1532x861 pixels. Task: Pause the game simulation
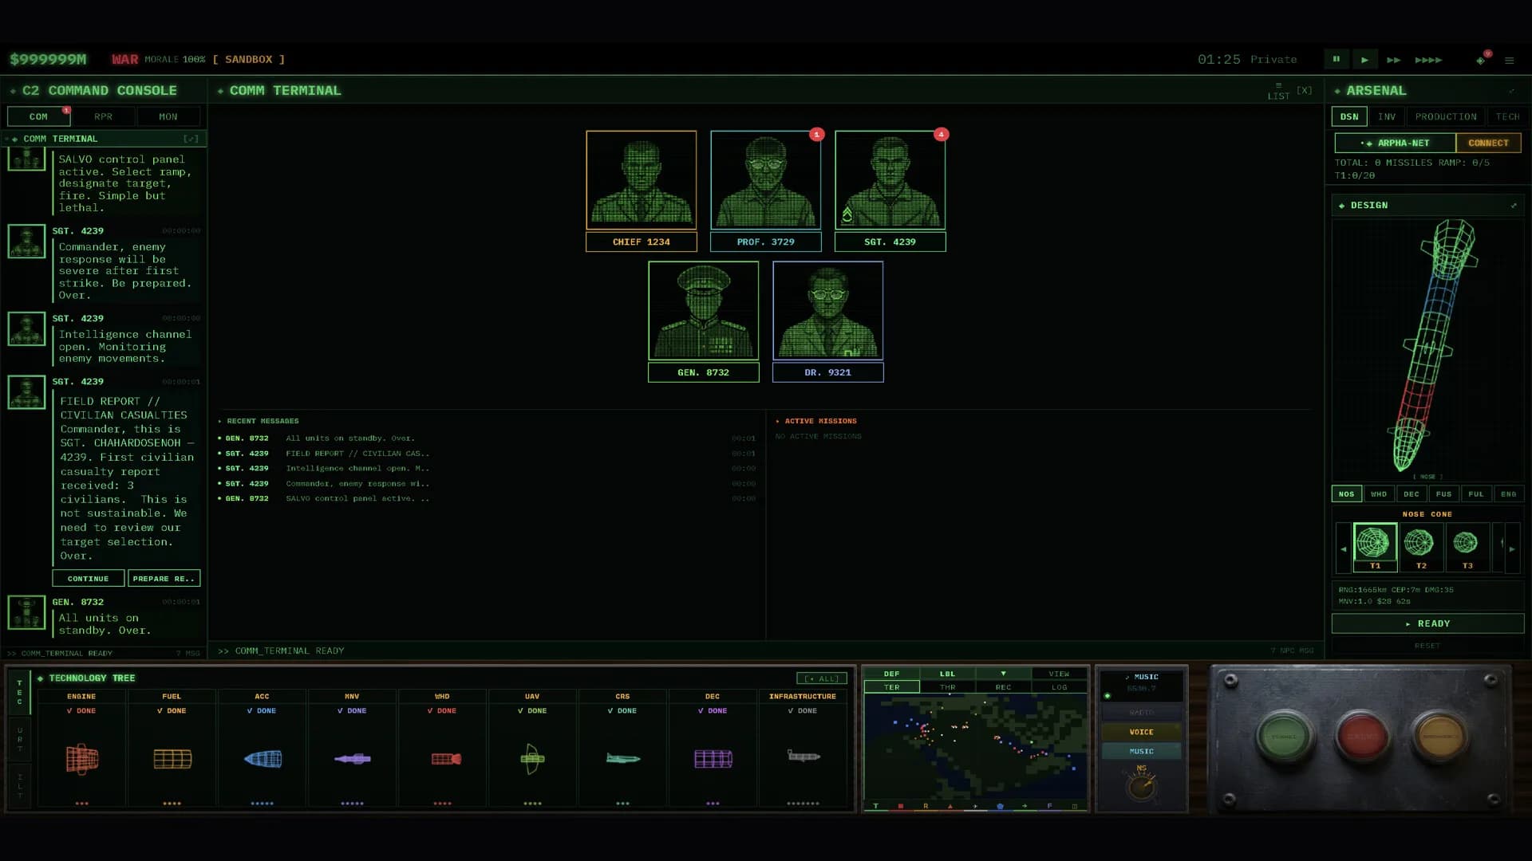pyautogui.click(x=1336, y=59)
